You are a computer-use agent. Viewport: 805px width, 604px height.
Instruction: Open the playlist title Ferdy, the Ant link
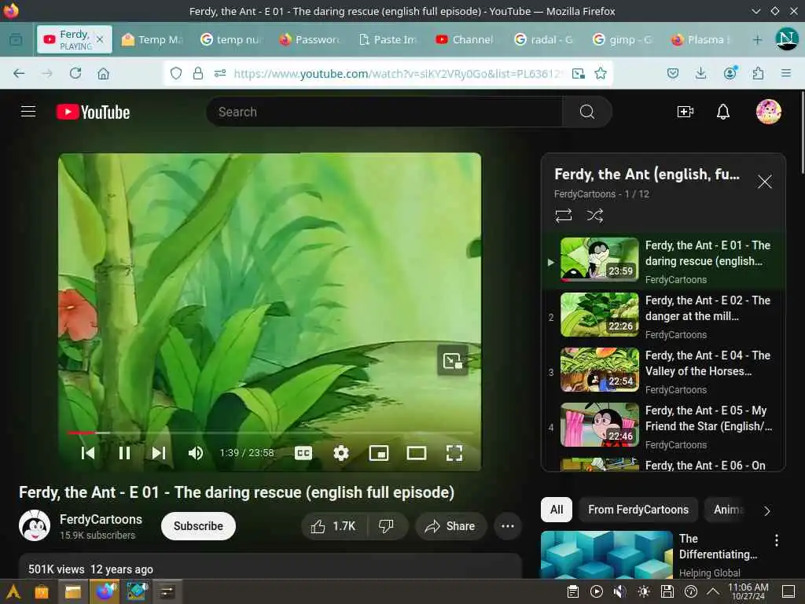click(647, 175)
